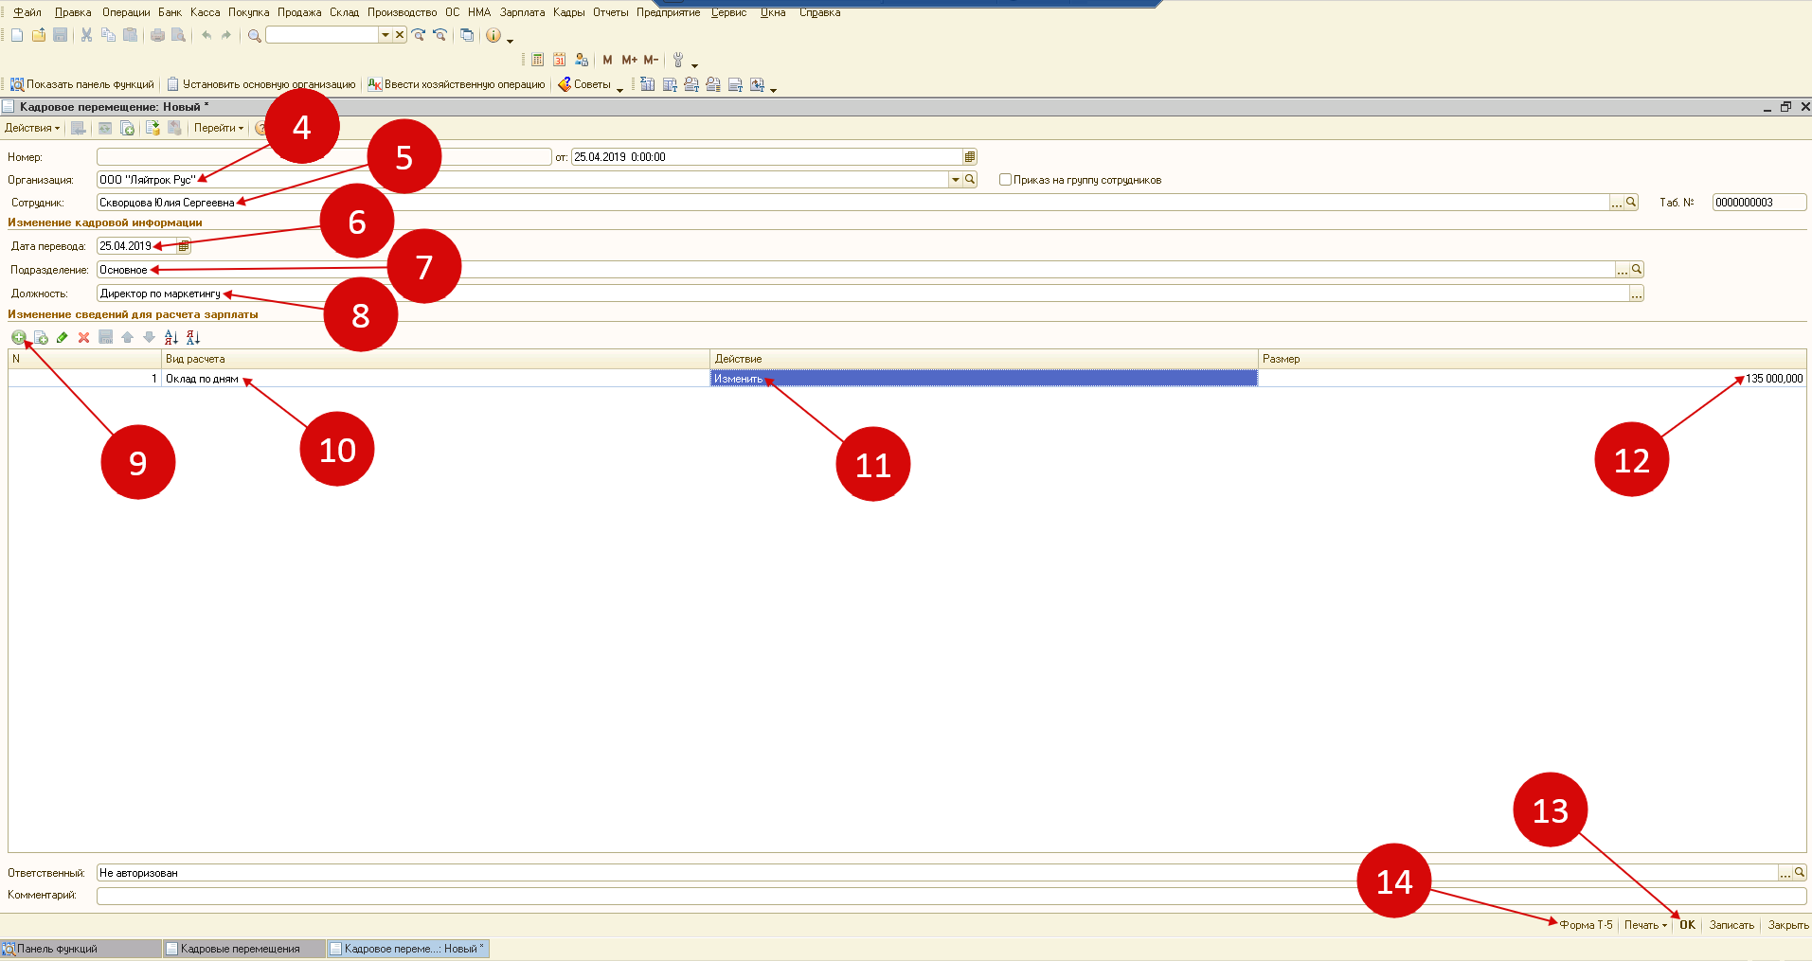Create a new document via toolbar icon
1812x961 pixels.
[x=17, y=35]
